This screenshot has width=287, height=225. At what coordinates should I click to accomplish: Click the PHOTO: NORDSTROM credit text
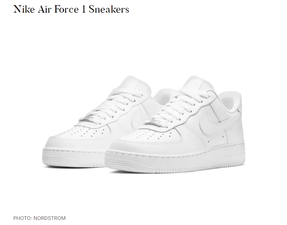pos(40,218)
